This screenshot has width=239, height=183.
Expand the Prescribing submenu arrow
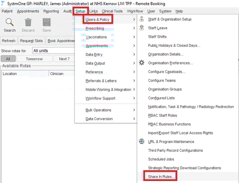134,28
